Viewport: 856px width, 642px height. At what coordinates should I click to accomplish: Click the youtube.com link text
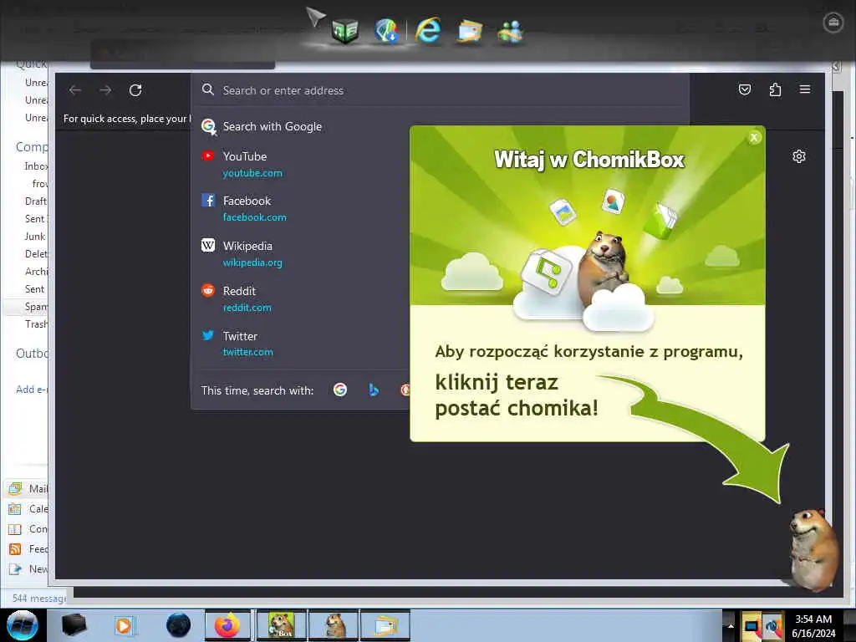click(252, 173)
